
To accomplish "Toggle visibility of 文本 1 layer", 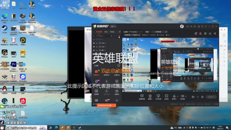I will pos(94,47).
